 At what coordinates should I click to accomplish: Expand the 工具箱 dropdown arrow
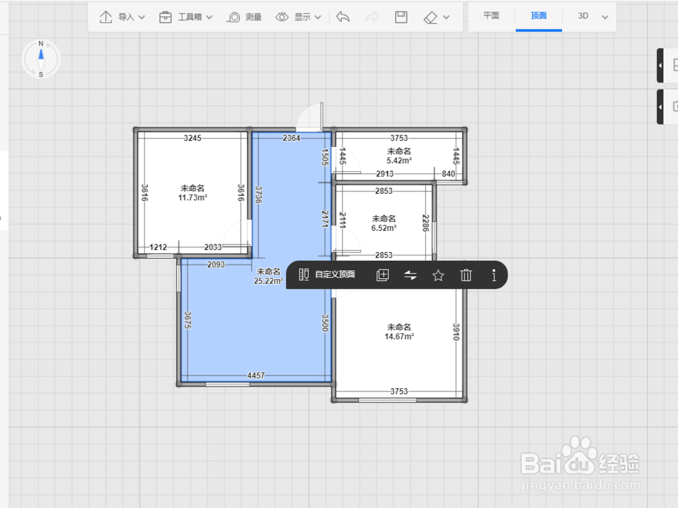coord(210,18)
